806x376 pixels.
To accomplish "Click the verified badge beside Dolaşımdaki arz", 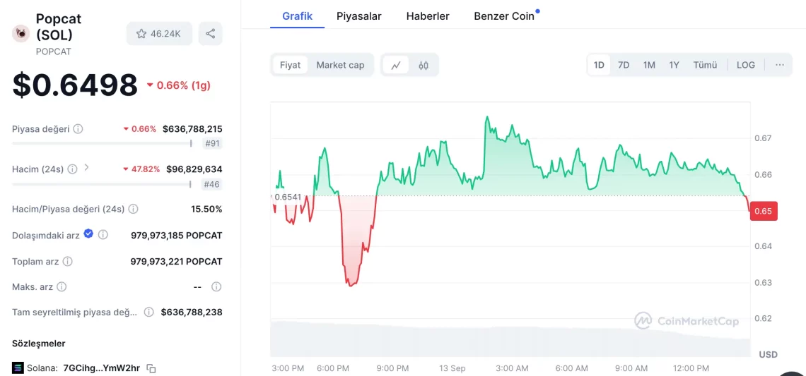I will 88,234.
